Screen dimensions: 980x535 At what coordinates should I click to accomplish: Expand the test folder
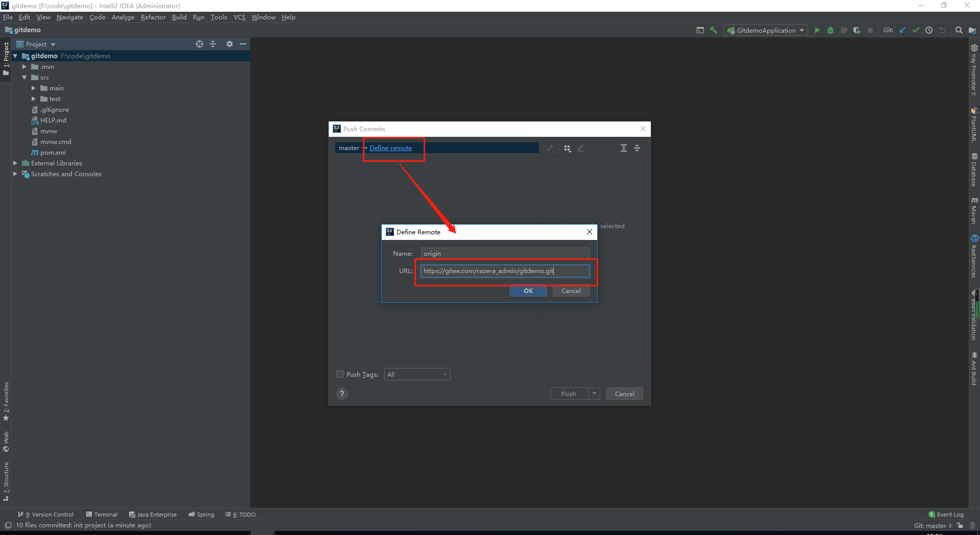[33, 99]
